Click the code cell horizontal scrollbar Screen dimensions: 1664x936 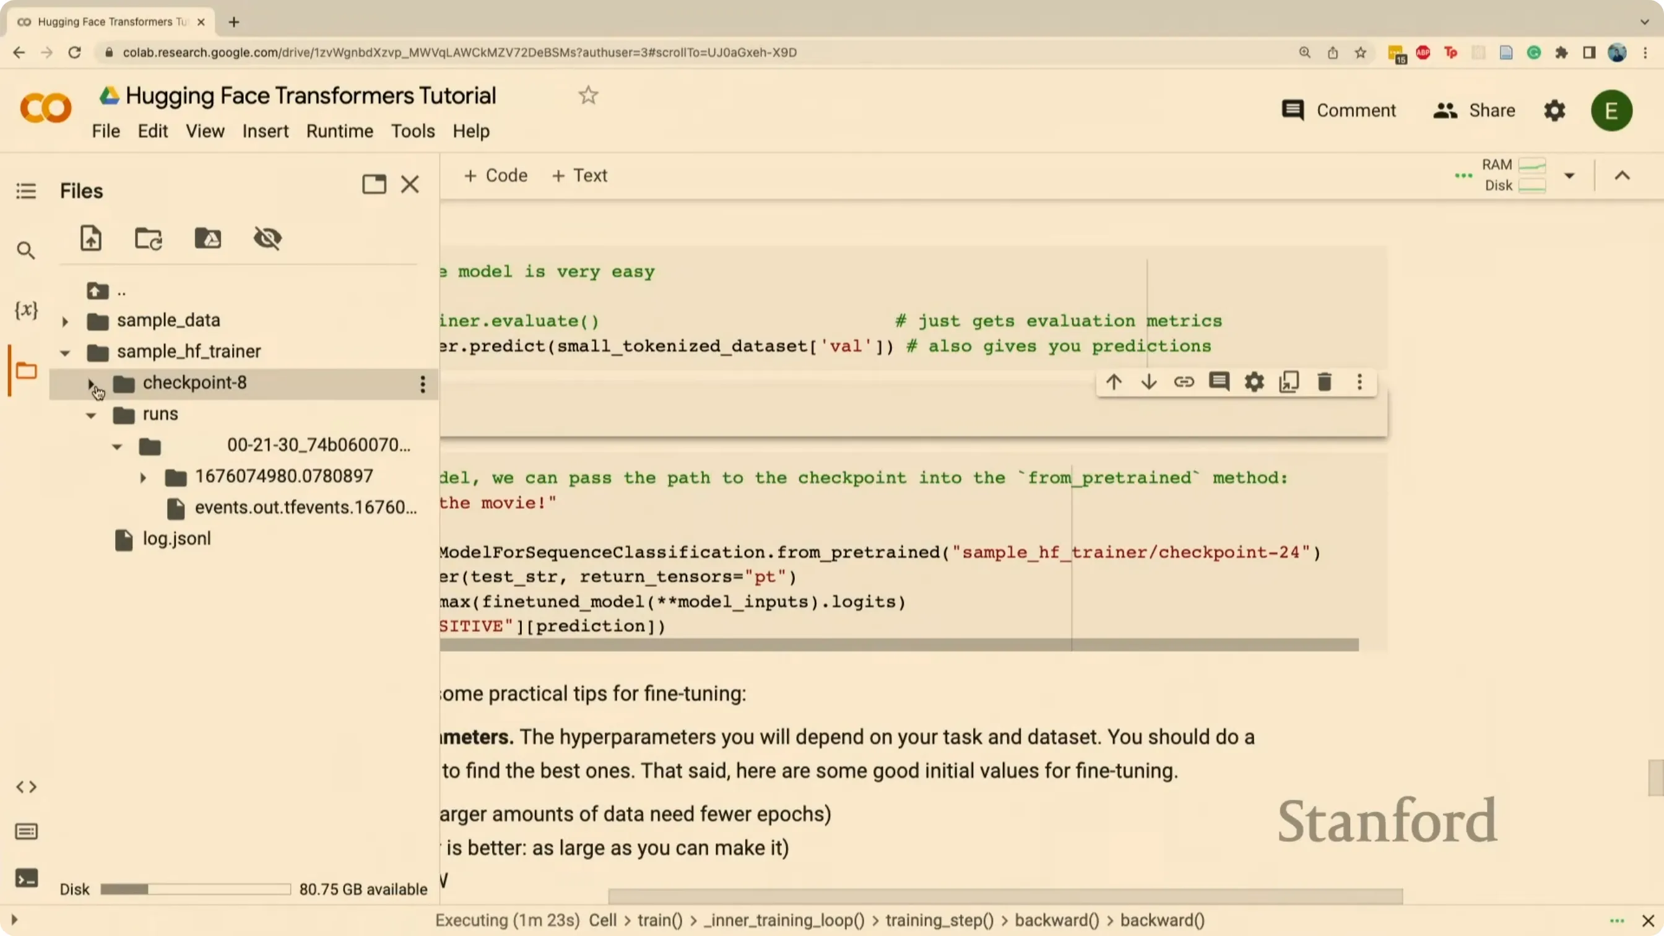click(899, 644)
